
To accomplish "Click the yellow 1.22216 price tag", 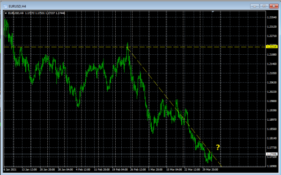I will pos(272,47).
